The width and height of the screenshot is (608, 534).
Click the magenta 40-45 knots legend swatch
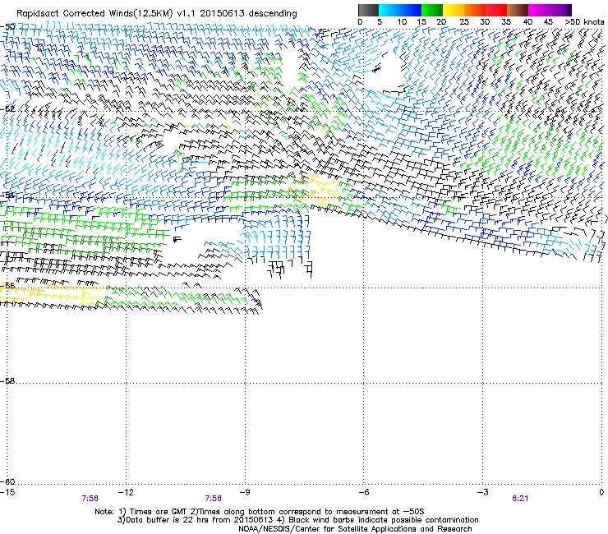click(539, 10)
